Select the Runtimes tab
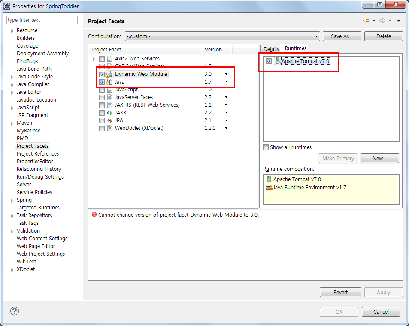409x326 pixels. click(295, 48)
